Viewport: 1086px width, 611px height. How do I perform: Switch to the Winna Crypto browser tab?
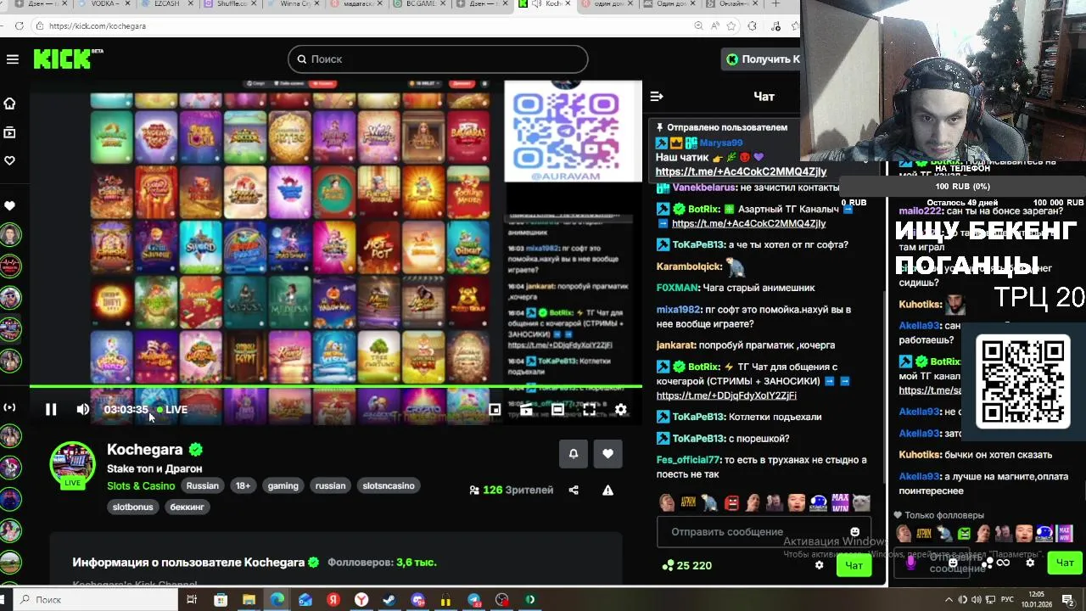click(294, 4)
